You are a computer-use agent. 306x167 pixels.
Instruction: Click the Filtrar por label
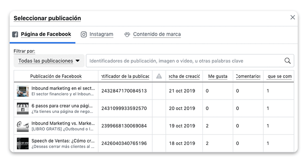coord(24,51)
